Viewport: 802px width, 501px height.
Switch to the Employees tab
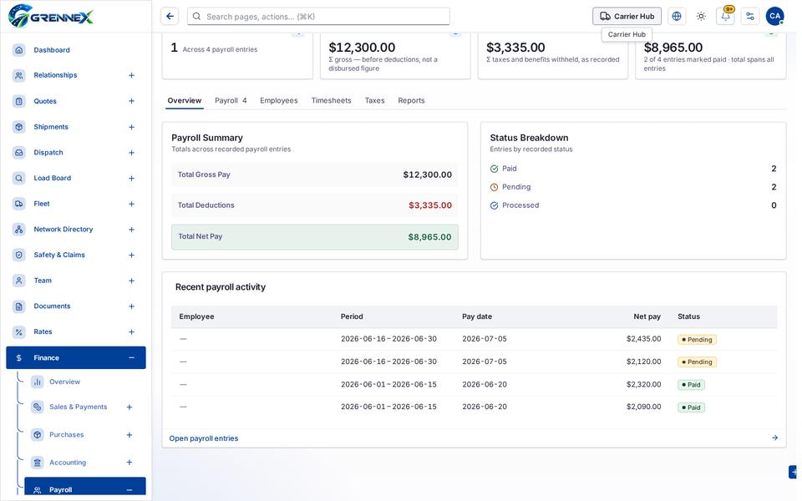(279, 101)
